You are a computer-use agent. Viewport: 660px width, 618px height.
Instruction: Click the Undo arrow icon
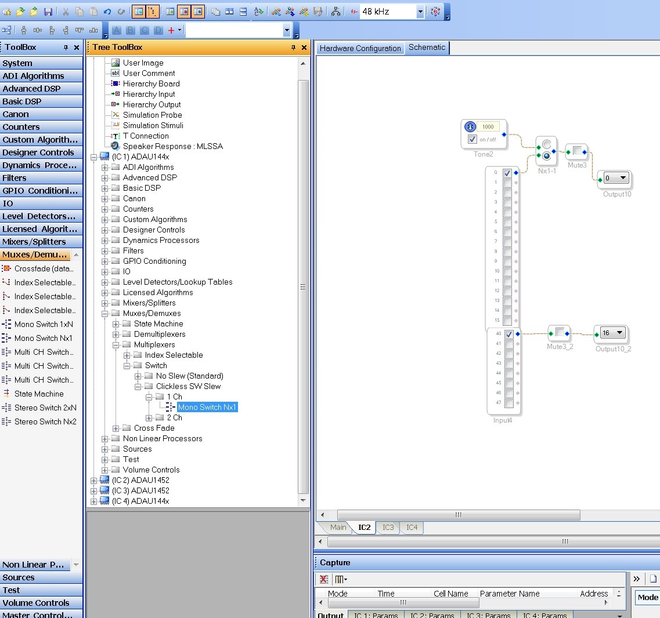point(107,12)
